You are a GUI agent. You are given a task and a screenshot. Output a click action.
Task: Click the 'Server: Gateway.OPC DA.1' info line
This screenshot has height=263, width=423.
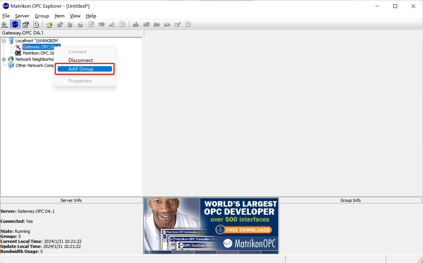click(x=27, y=211)
